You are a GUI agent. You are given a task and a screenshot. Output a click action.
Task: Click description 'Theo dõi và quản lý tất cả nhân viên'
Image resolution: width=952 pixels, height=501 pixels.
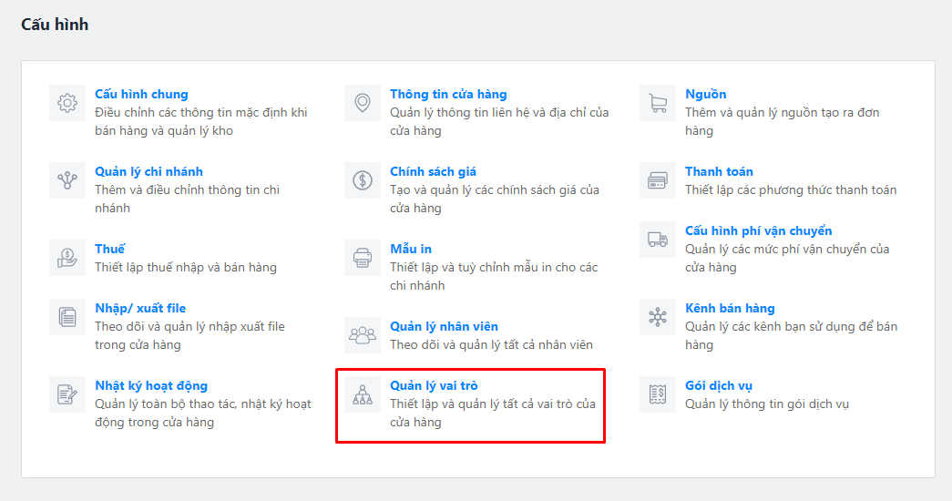click(491, 344)
